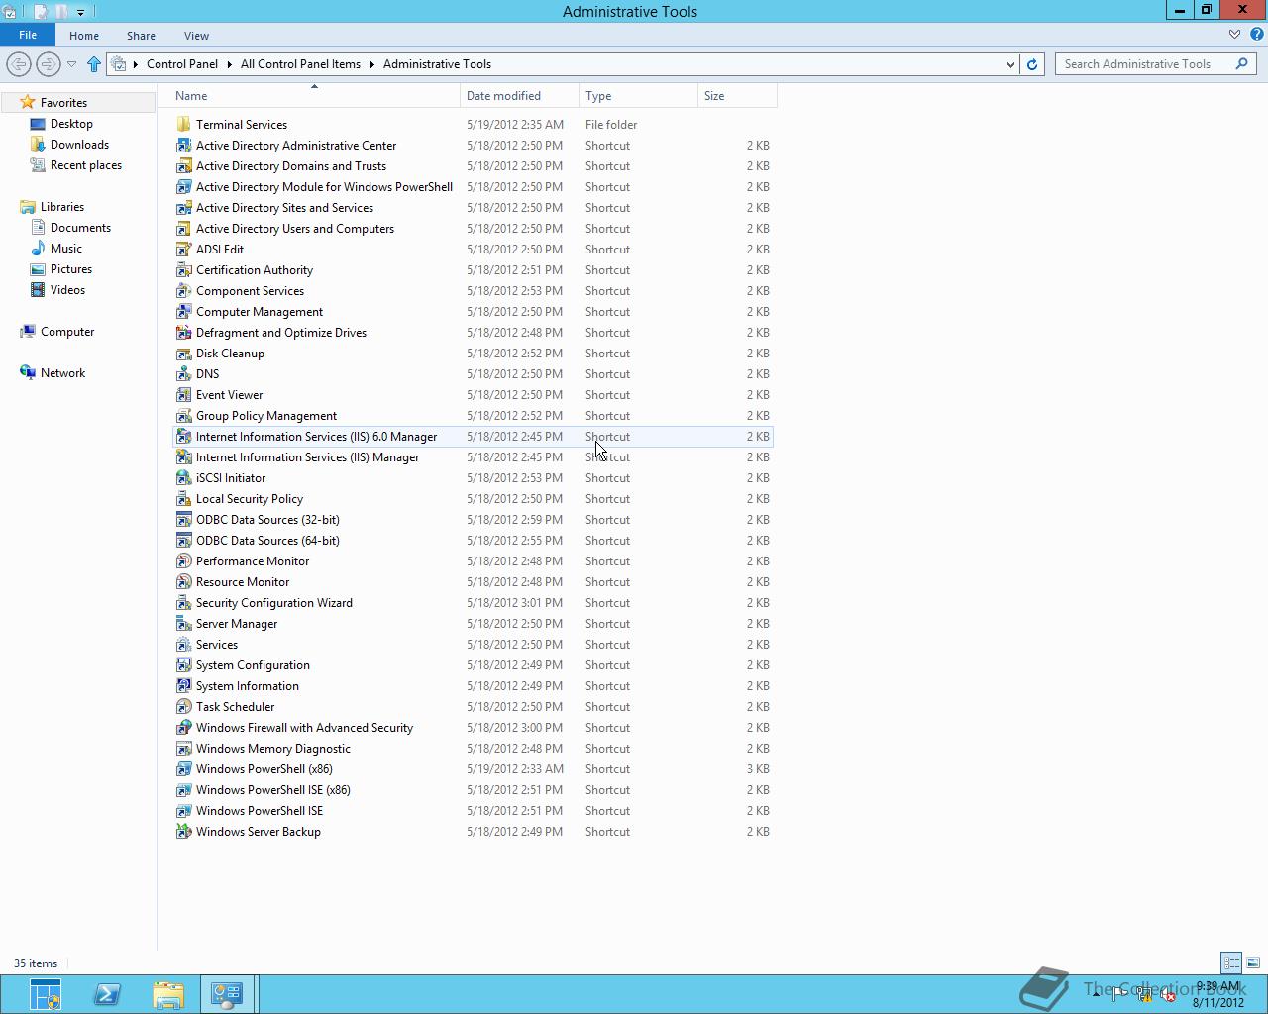This screenshot has width=1268, height=1014.
Task: Click the Group Policy Management icon
Action: coord(183,415)
